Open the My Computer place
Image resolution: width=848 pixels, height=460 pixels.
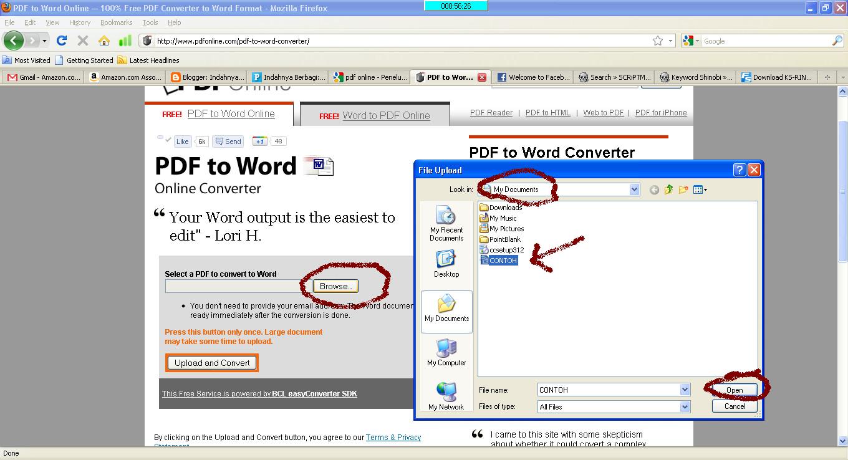(446, 352)
